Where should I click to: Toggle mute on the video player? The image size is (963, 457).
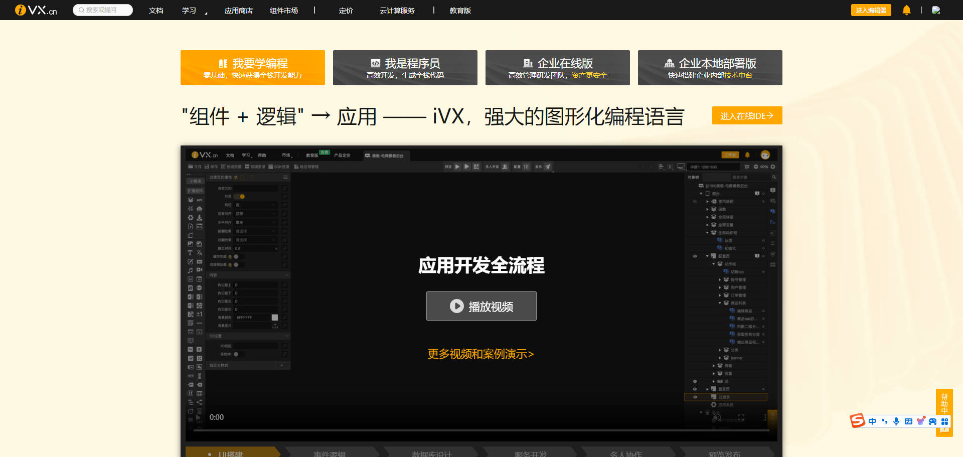717,417
